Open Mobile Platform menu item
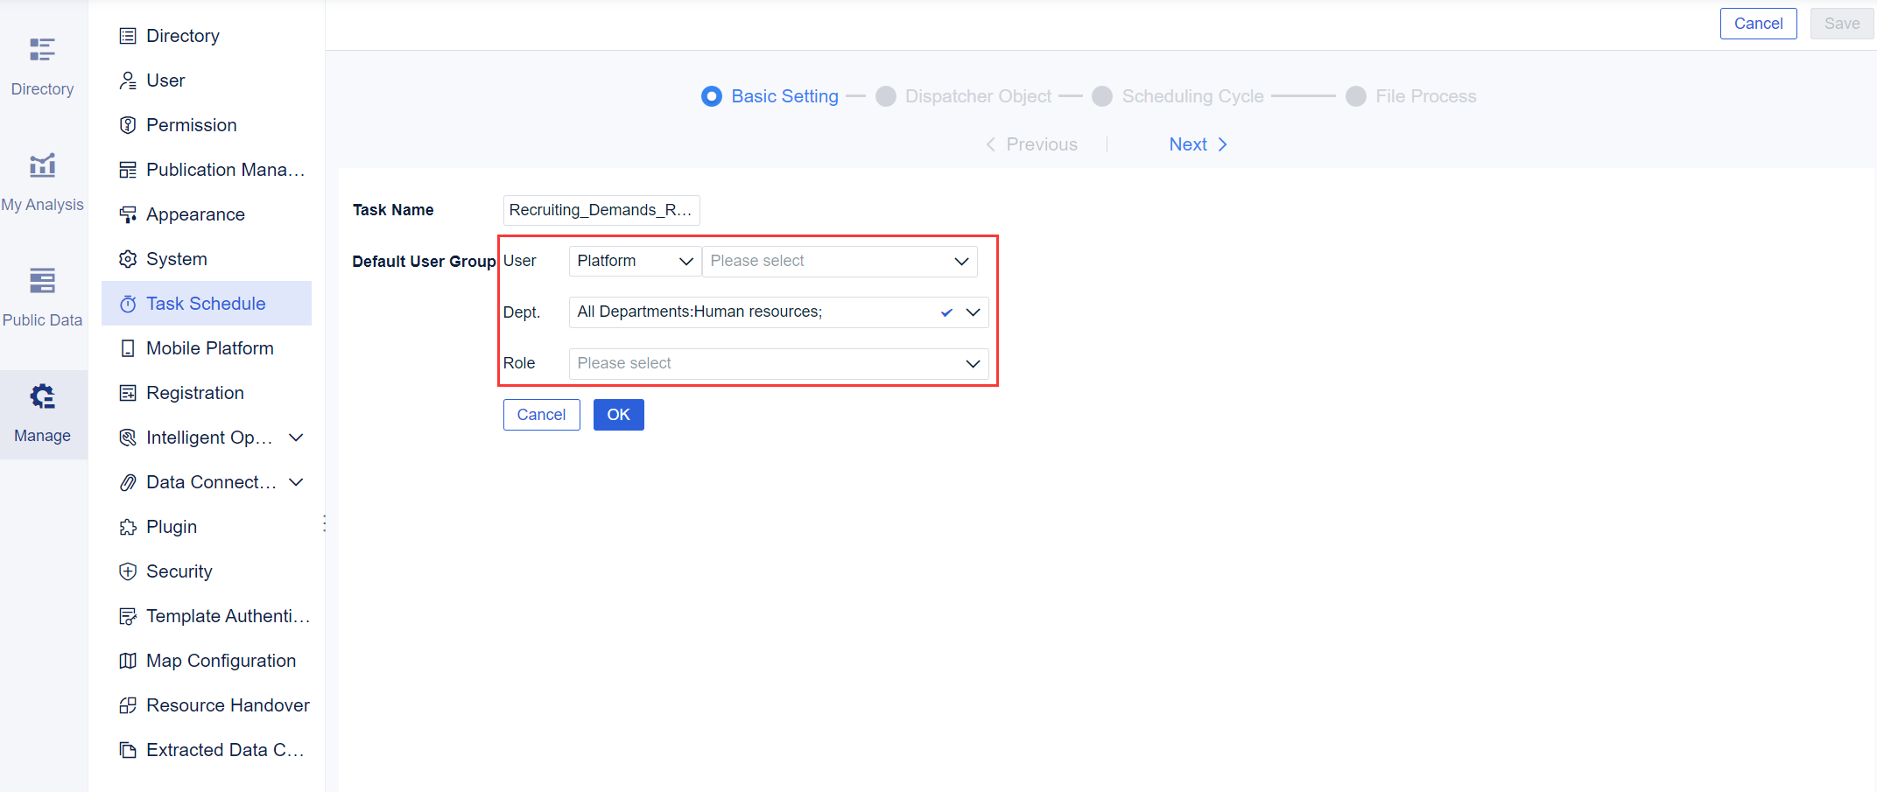 [209, 348]
